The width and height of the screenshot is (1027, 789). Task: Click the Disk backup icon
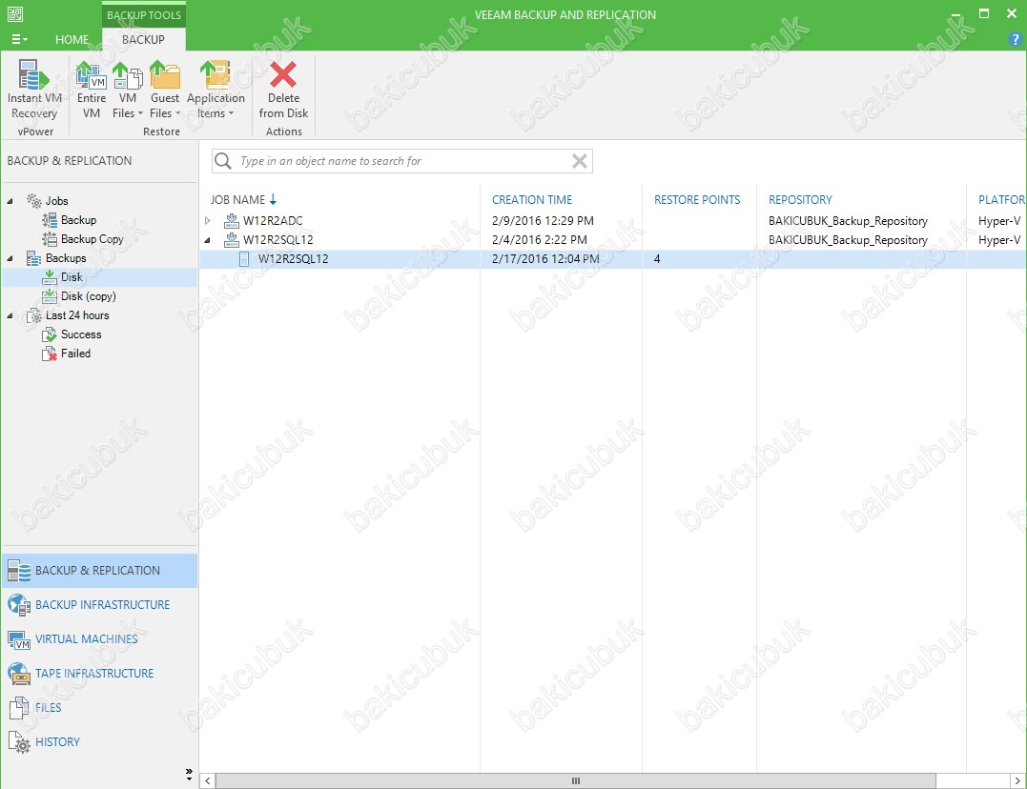(x=50, y=277)
